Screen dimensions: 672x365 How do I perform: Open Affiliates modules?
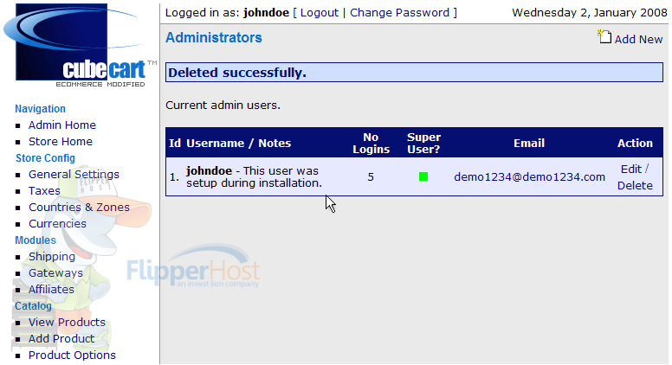pyautogui.click(x=51, y=290)
